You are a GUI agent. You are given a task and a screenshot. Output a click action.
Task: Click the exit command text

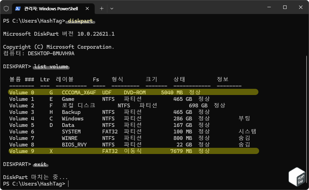(40, 164)
